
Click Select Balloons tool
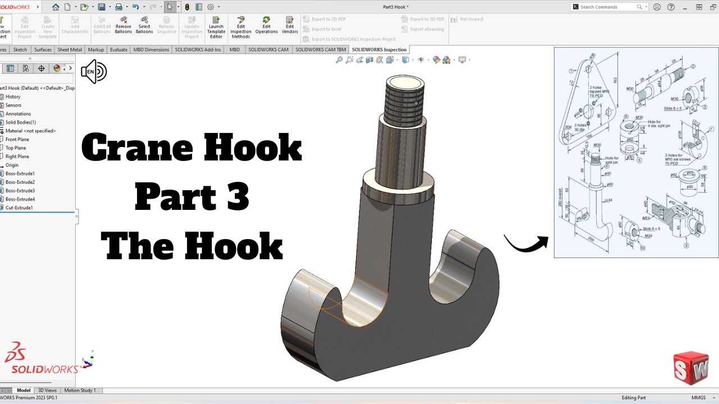pyautogui.click(x=144, y=26)
